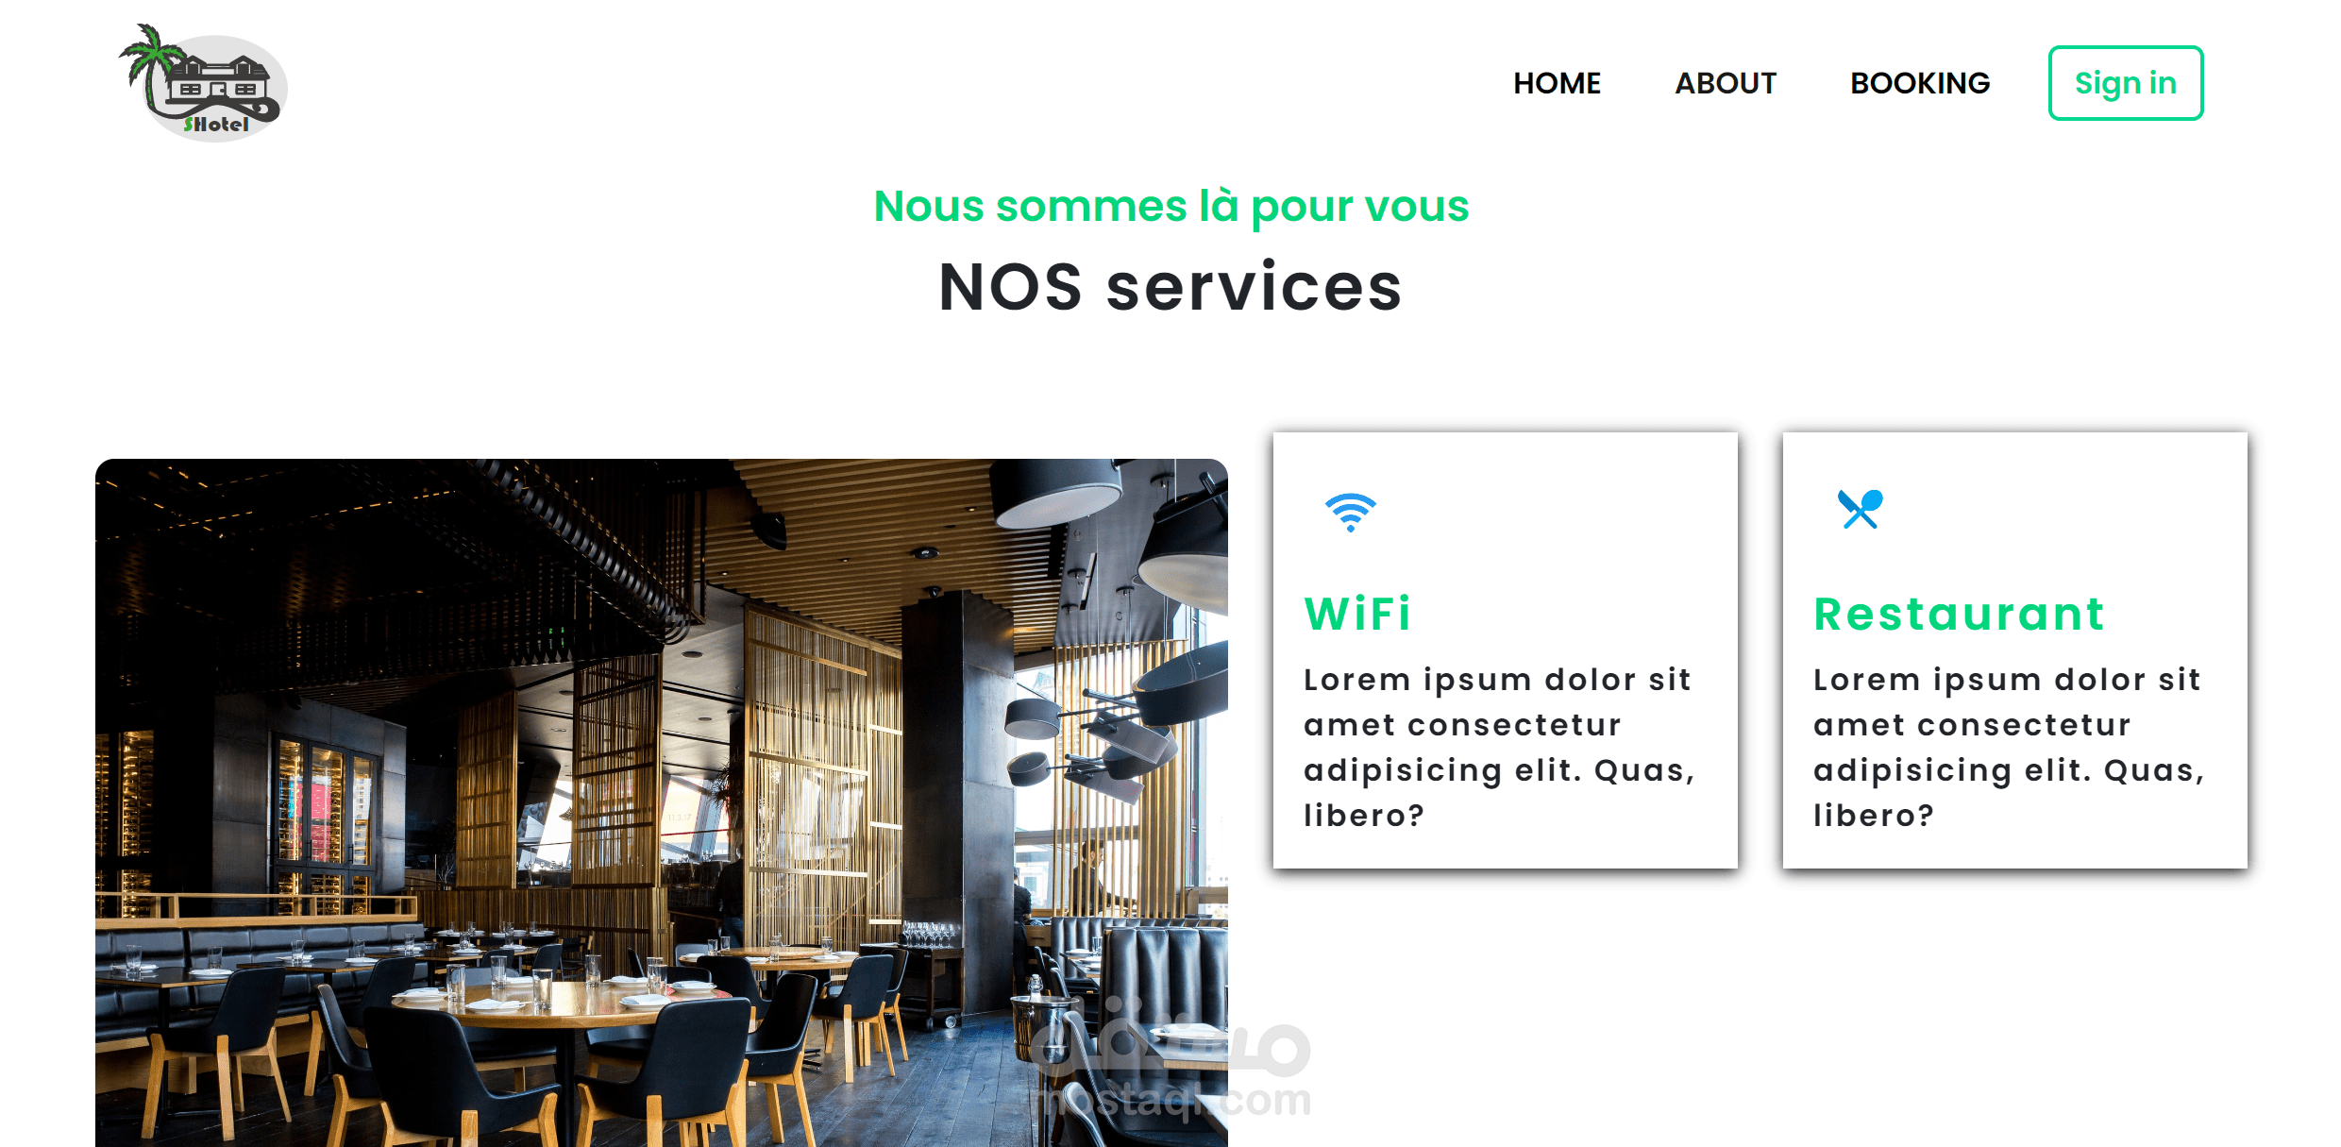
Task: Click the SHotel text under the logo
Action: click(216, 124)
